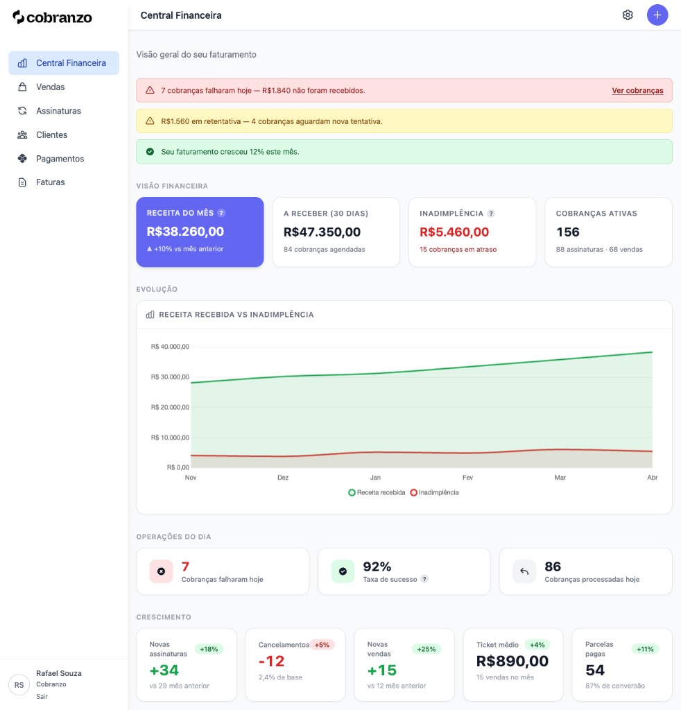Click the Parcelas pagas +11% badge
The image size is (681, 710).
click(x=645, y=649)
